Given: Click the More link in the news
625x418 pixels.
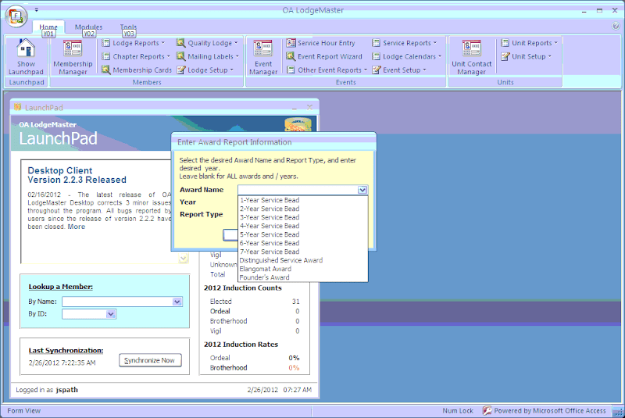Looking at the screenshot, I should point(76,227).
